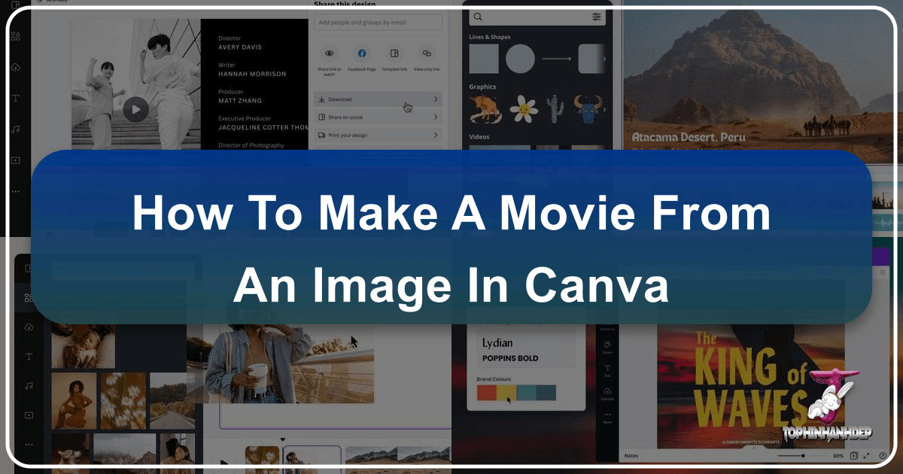The width and height of the screenshot is (903, 474).
Task: Click the Add people and groups email field
Action: tap(377, 22)
